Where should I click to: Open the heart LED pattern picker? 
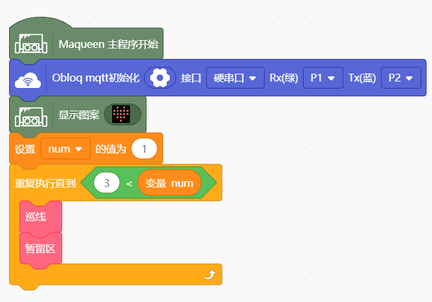[x=122, y=114]
